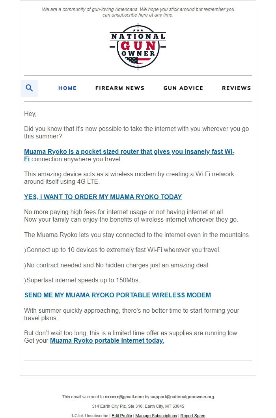Click the 'We are a community of gun-loving Americans' notice

[138, 12]
